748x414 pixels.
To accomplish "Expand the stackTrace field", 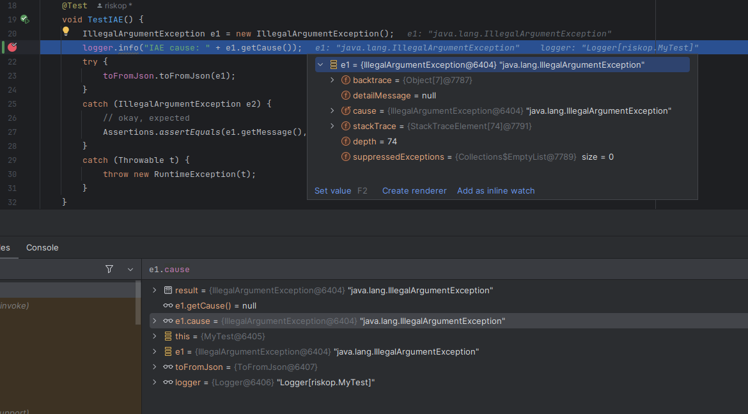I will coord(332,126).
